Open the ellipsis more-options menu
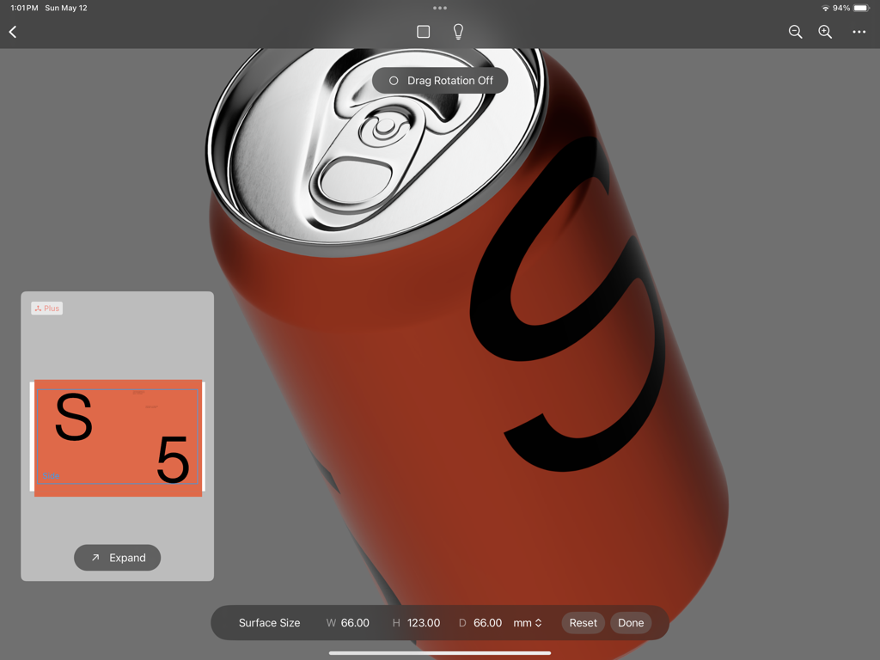This screenshot has height=660, width=880. [x=858, y=32]
